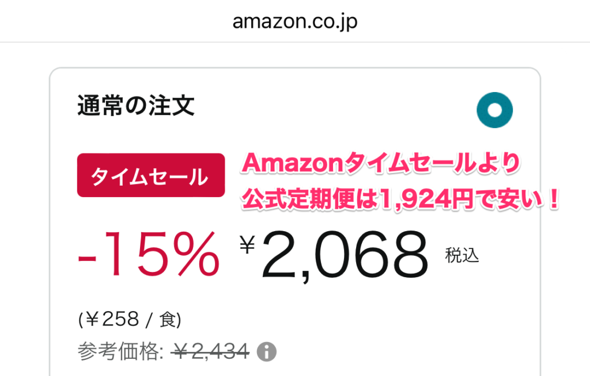Viewport: 590px width, 376px height.
Task: Click the amazon.co.jp address bar
Action: coord(295,21)
